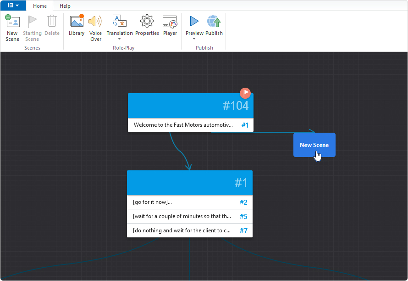
Task: Open the Player settings icon
Action: (170, 22)
